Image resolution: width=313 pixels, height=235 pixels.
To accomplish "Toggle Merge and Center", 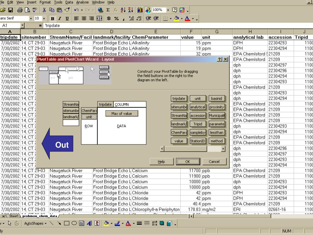I will (99, 19).
